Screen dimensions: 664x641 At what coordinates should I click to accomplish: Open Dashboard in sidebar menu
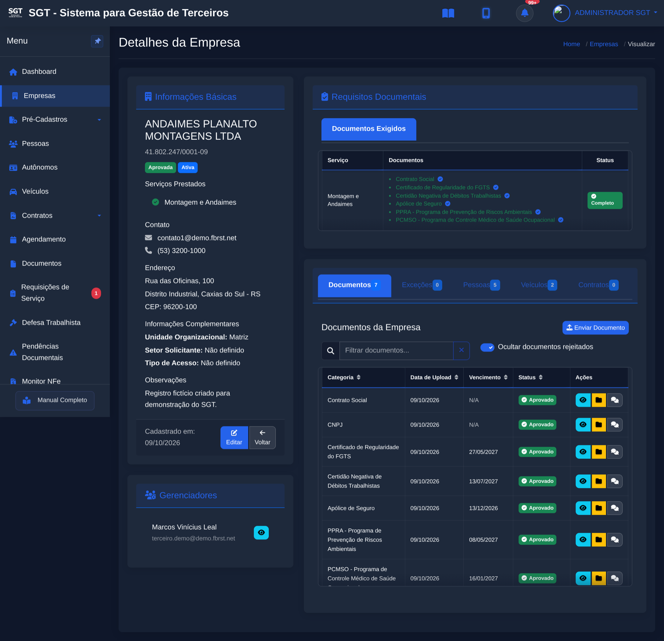coord(55,72)
